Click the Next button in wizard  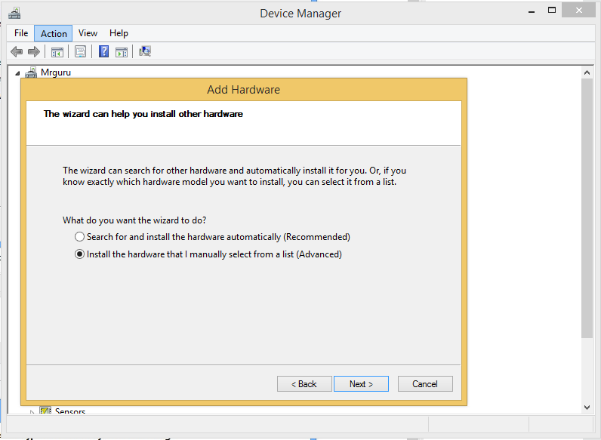[361, 383]
